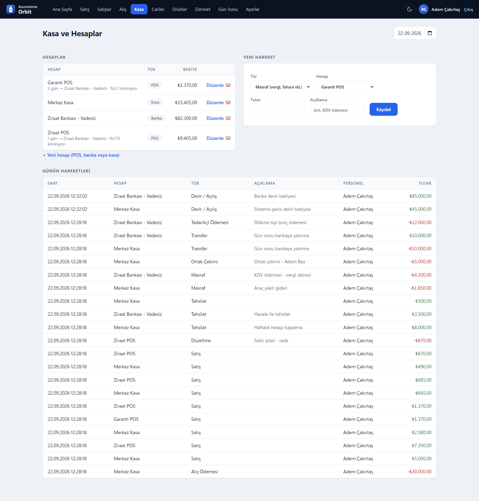Click the ₺85.000,00 amount cell
This screenshot has height=501, width=479.
tap(420, 196)
